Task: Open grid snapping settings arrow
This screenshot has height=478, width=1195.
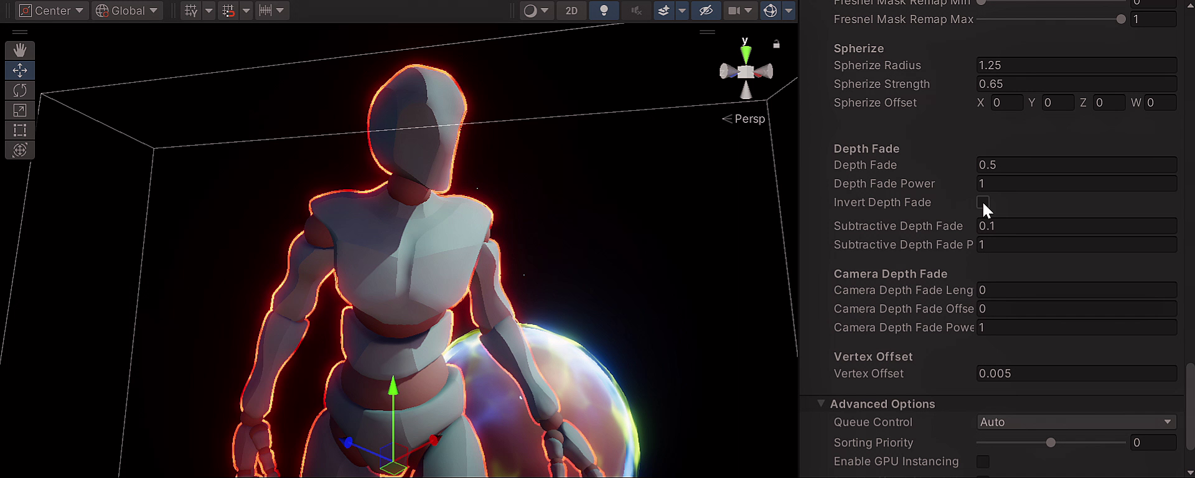Action: point(246,11)
